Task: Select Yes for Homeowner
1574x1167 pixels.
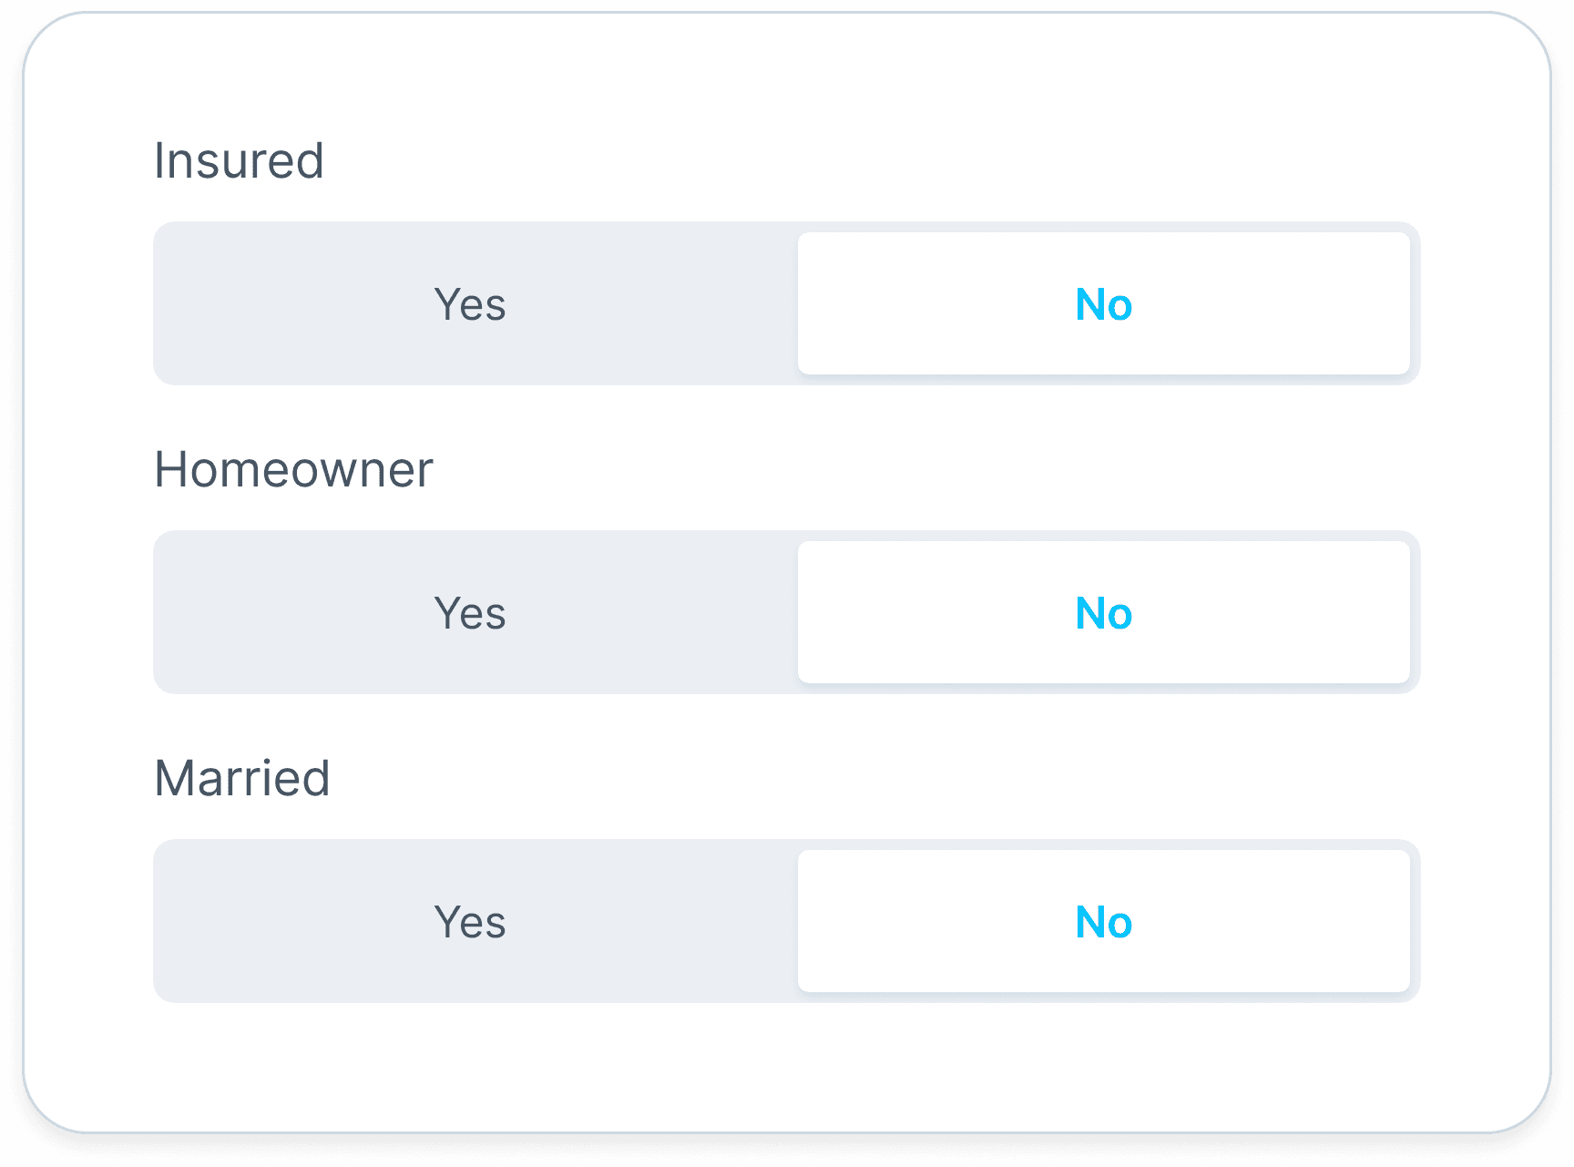Action: [x=470, y=612]
